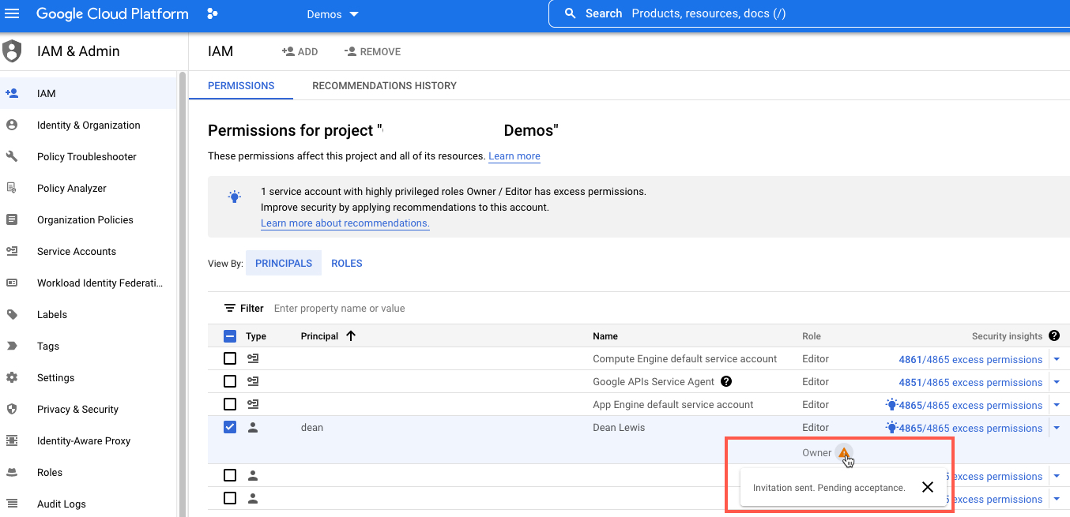Image resolution: width=1070 pixels, height=517 pixels.
Task: Click the Google Cloud Platform logo text
Action: [112, 13]
